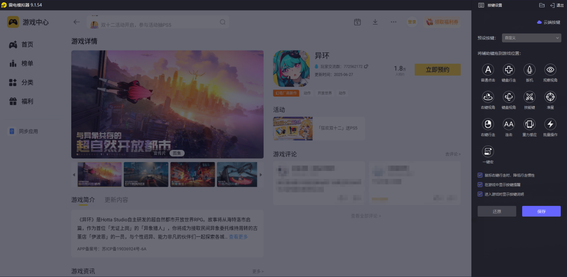
Task: Select the 重力感应 gravity sensor icon
Action: 529,124
